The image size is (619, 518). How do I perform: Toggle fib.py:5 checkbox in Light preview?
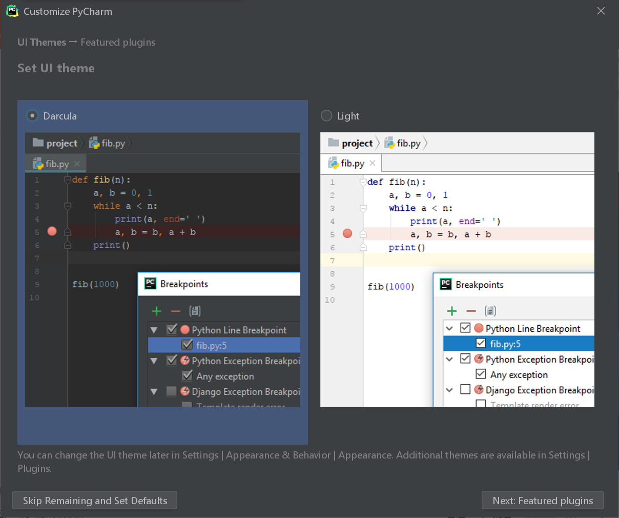[481, 343]
